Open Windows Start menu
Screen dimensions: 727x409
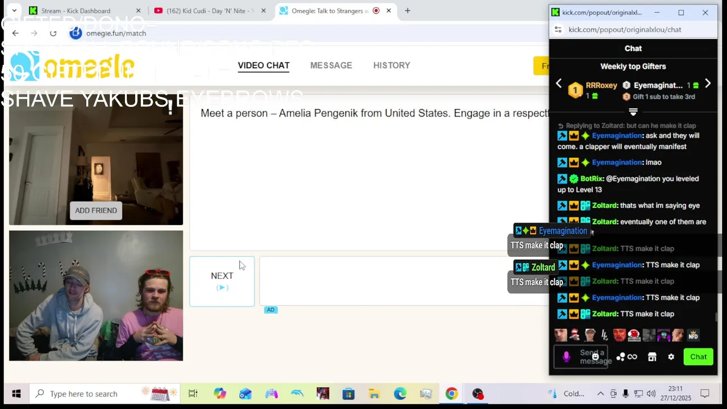16,394
